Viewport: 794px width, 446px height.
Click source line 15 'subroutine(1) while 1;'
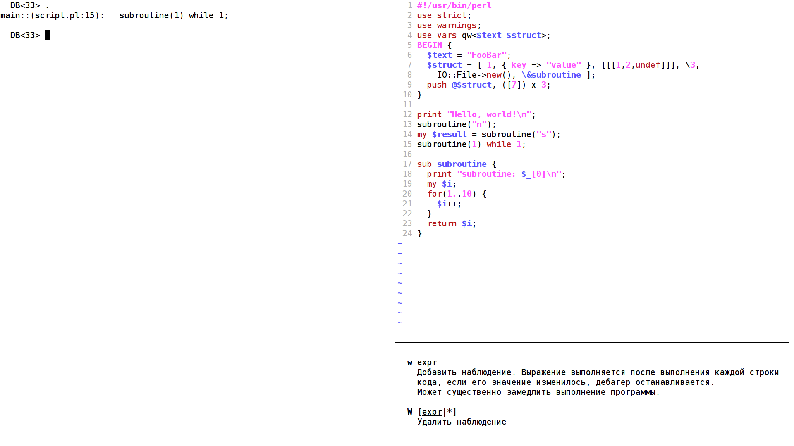[x=471, y=144]
